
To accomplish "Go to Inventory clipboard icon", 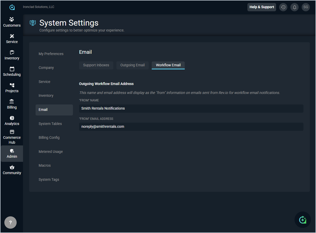I will 12,52.
